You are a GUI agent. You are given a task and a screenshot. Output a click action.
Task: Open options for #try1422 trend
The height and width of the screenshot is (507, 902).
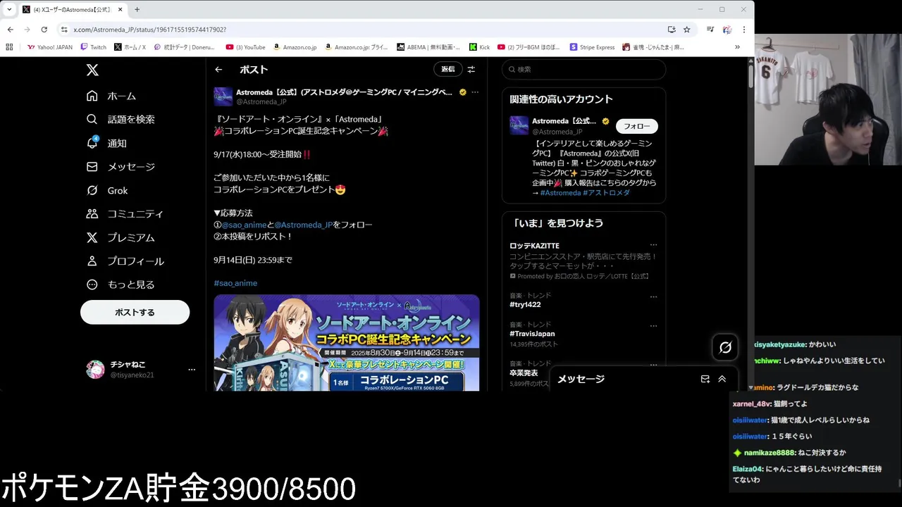pos(653,296)
